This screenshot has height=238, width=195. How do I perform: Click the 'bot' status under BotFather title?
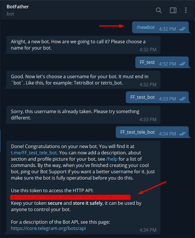pyautogui.click(x=10, y=14)
